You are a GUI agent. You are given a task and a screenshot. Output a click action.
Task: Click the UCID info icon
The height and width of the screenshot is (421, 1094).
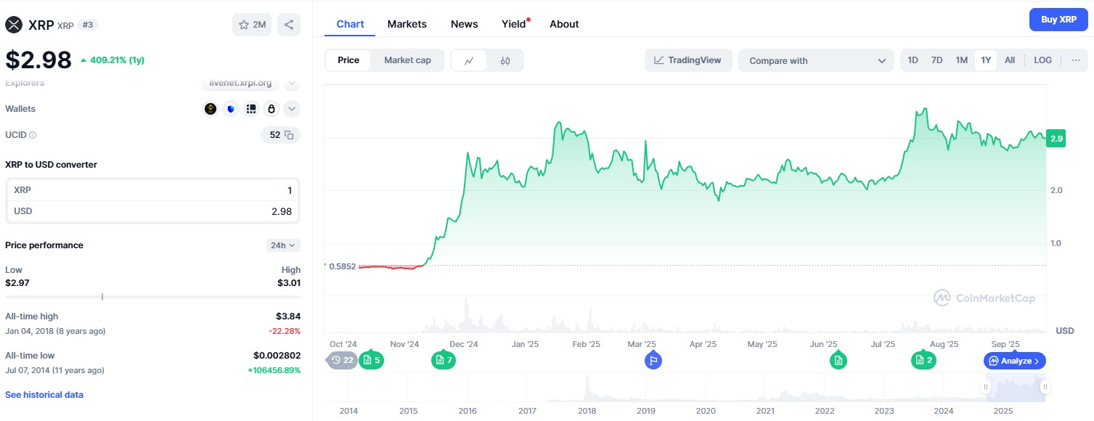pos(33,135)
